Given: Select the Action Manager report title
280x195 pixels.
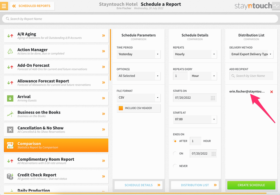Looking at the screenshot, I should (x=33, y=50).
